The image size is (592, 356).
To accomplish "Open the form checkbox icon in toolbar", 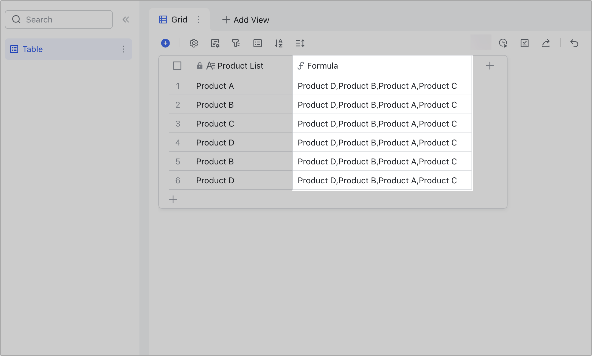I will [x=525, y=43].
